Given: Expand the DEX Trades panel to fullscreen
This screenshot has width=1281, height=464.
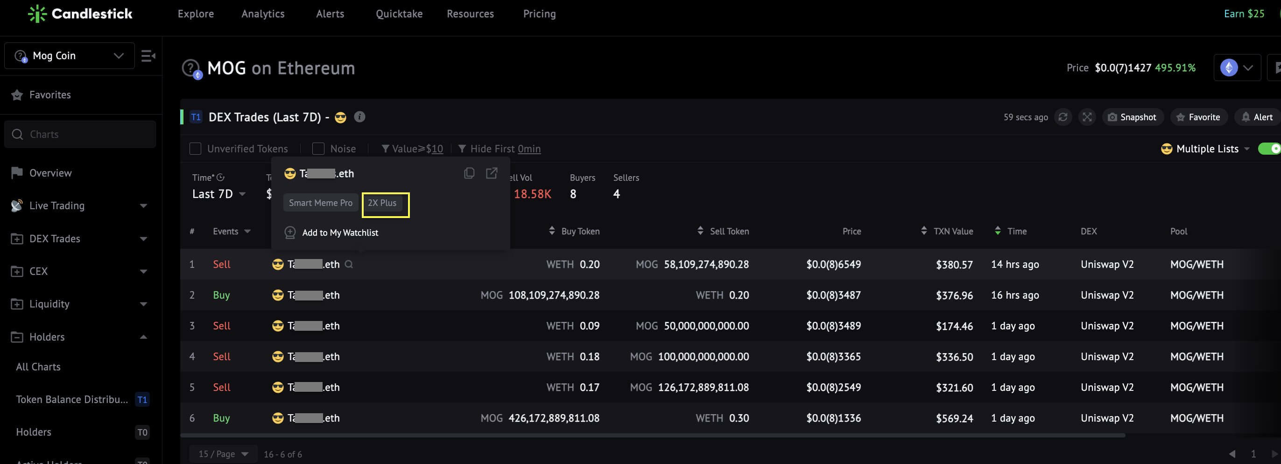Looking at the screenshot, I should 1087,117.
